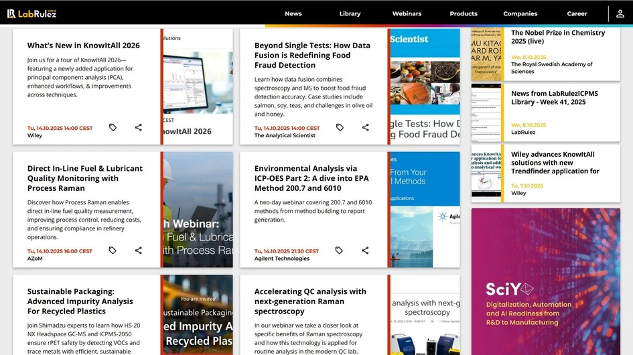
Task: Open the SciY digitalization advertisement banner
Action: tap(546, 281)
